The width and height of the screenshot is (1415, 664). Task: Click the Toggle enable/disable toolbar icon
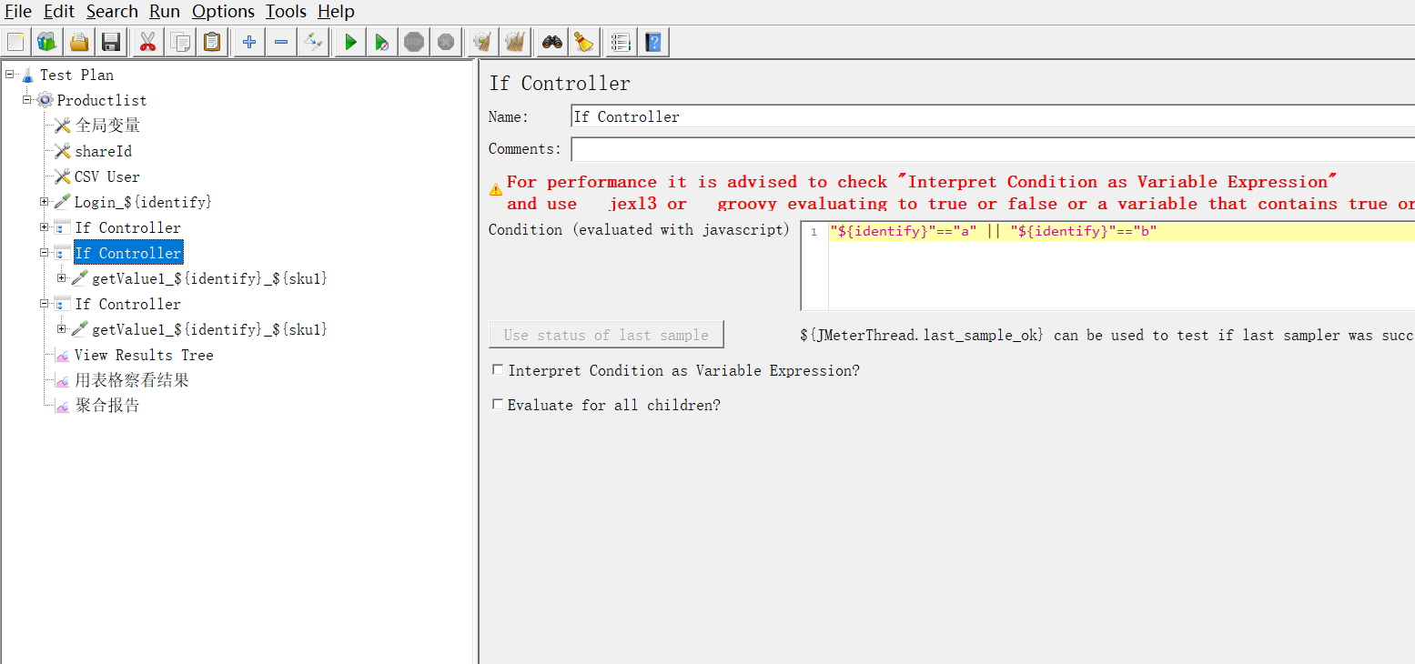[313, 42]
